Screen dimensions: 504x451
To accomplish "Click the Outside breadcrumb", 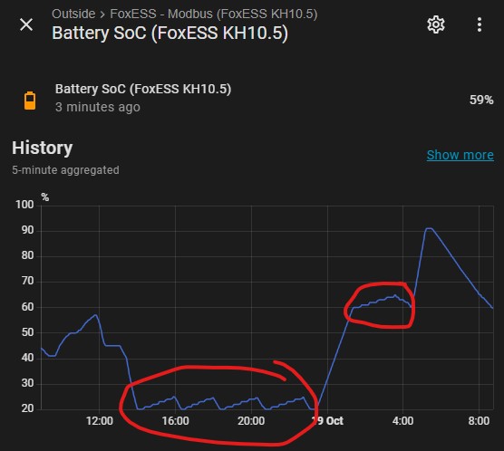I will (73, 14).
